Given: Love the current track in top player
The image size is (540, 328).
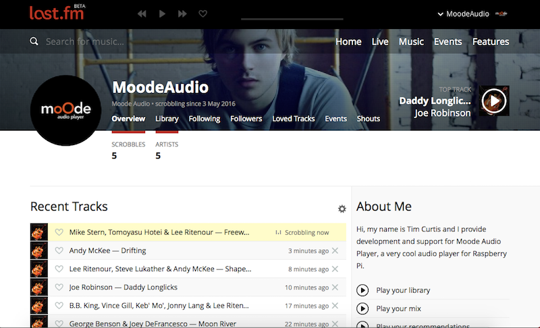Looking at the screenshot, I should 203,13.
